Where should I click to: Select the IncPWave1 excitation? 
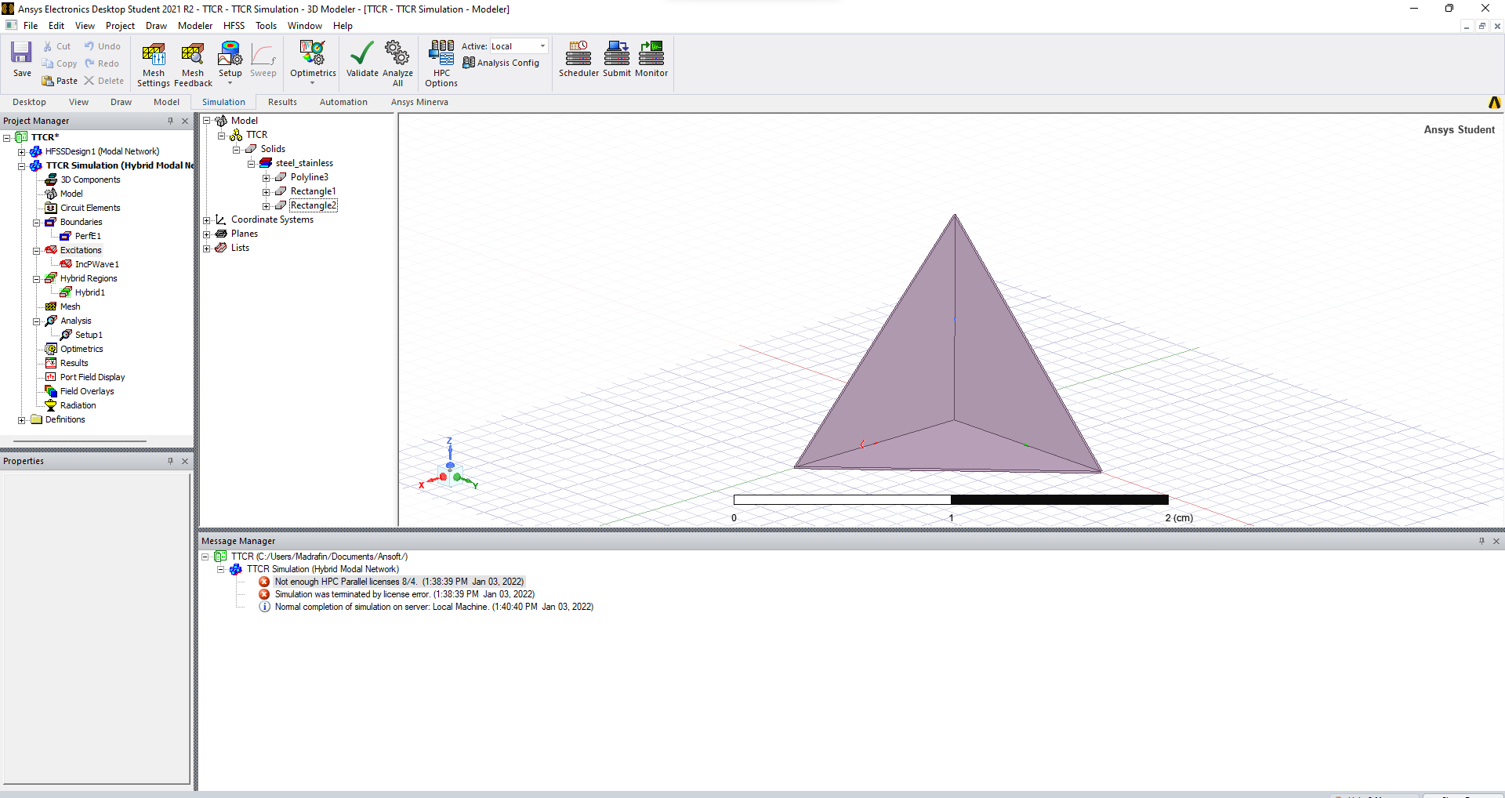[96, 264]
